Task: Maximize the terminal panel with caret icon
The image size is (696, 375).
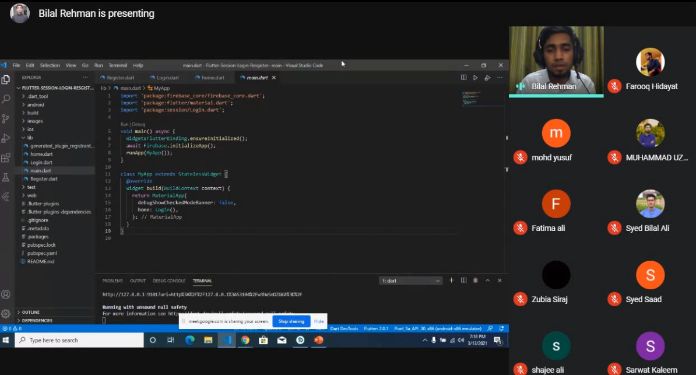Action: tap(487, 281)
